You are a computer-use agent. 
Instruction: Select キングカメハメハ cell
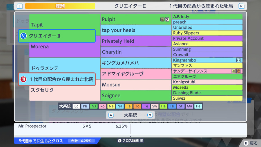[136, 63]
